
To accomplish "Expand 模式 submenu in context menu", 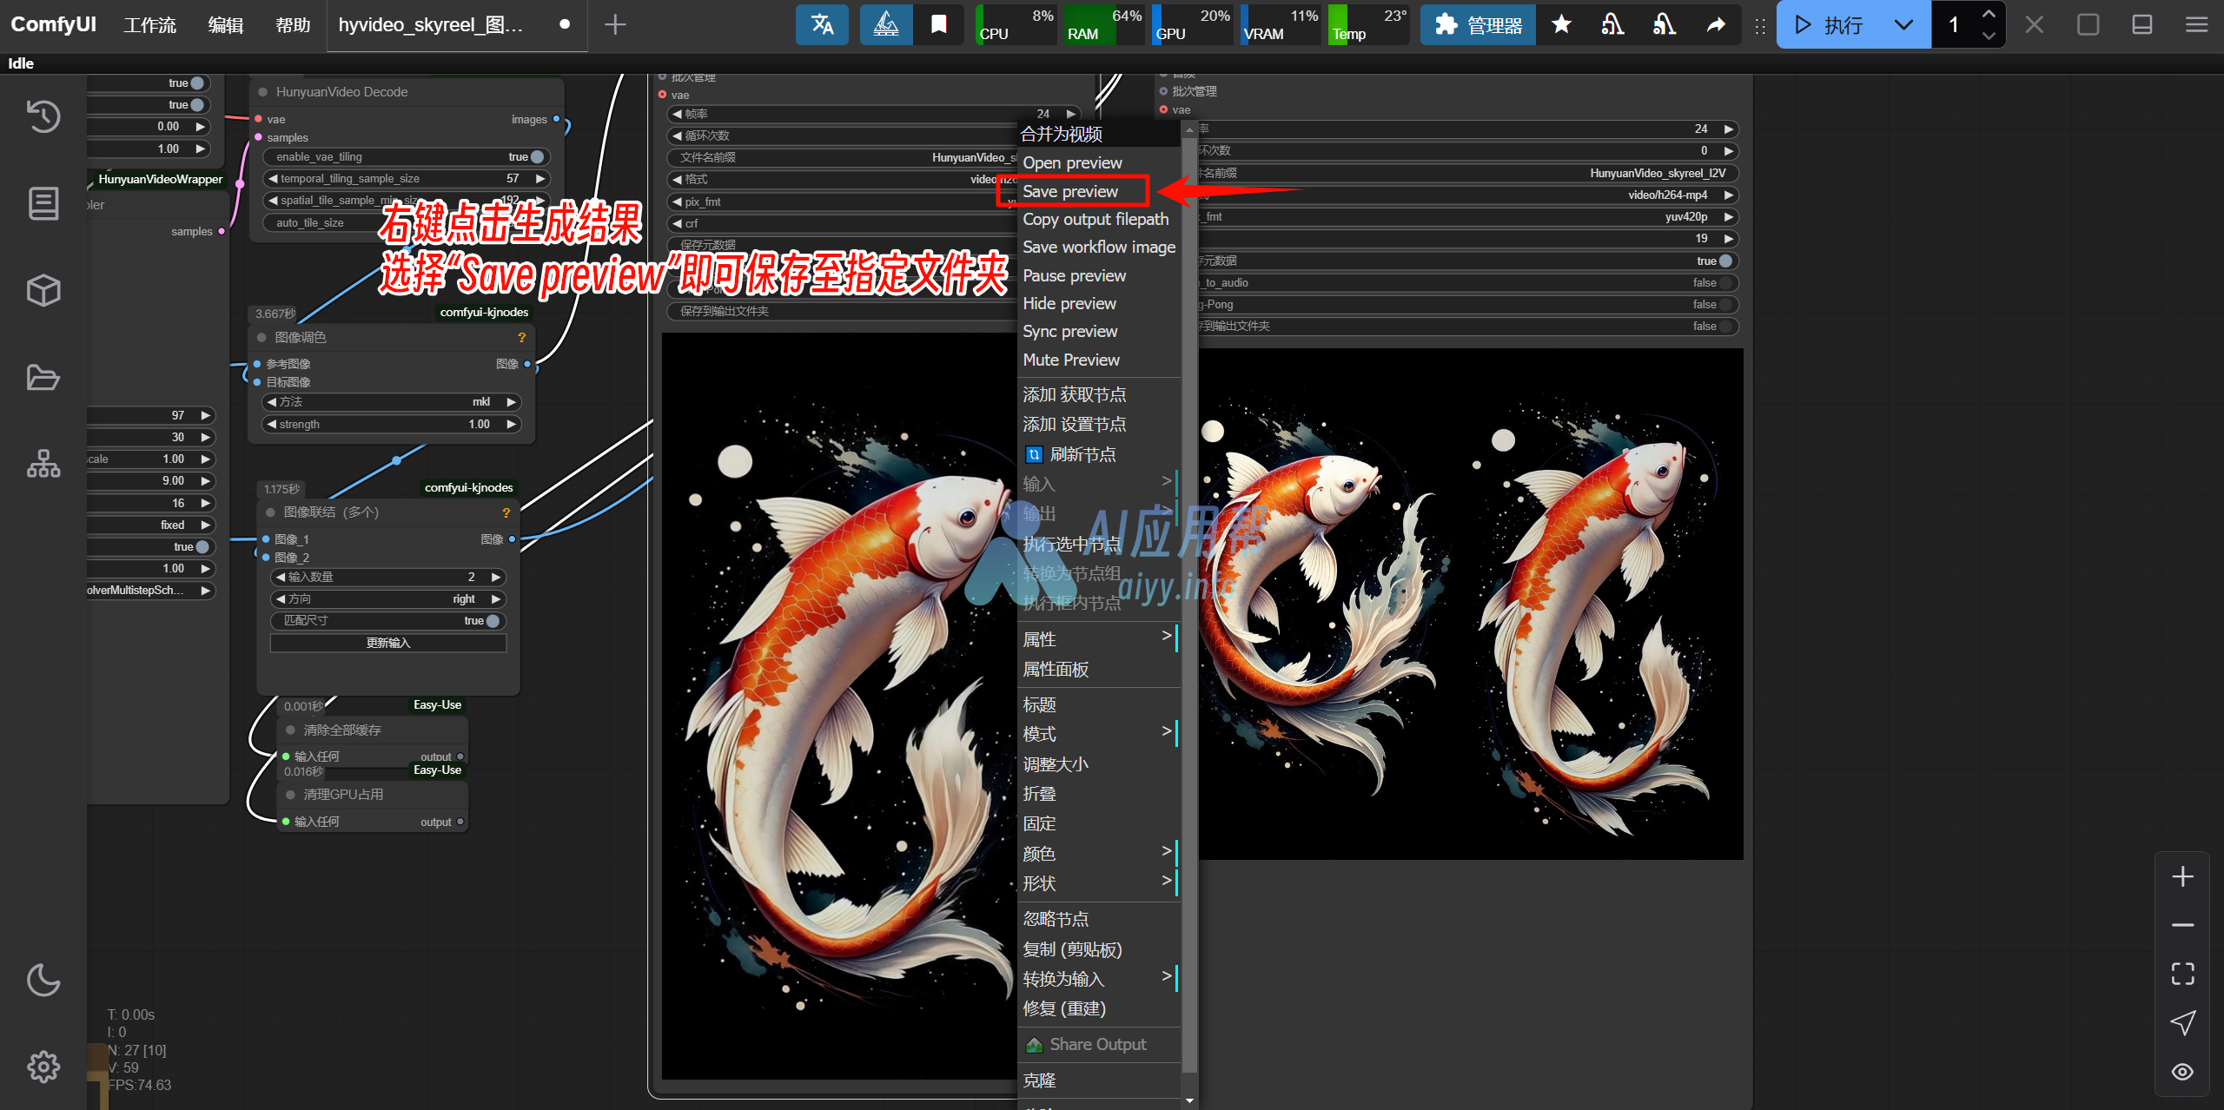I will point(1098,735).
